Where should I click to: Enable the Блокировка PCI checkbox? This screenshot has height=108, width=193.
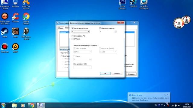tap(73, 36)
